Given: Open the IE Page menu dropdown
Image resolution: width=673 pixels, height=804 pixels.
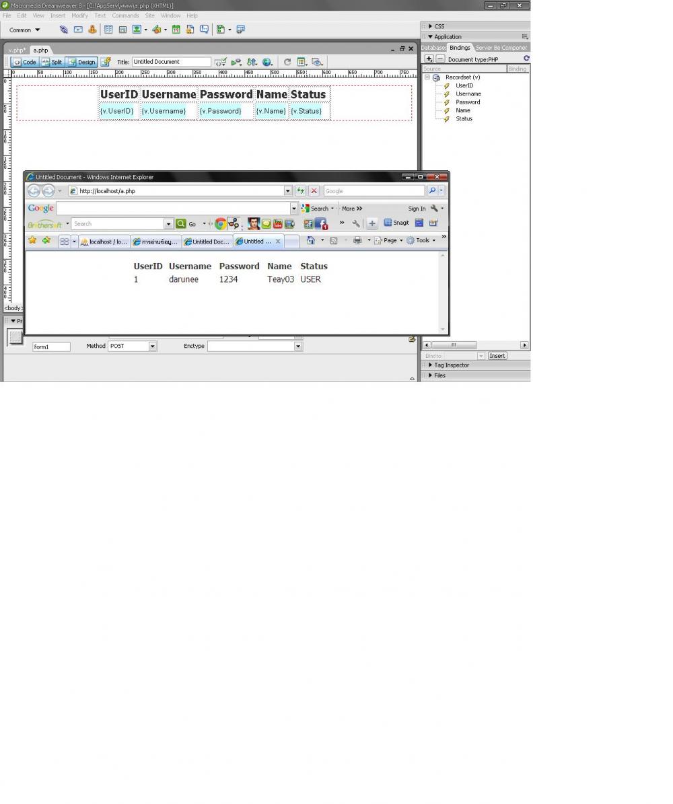Looking at the screenshot, I should pos(388,240).
